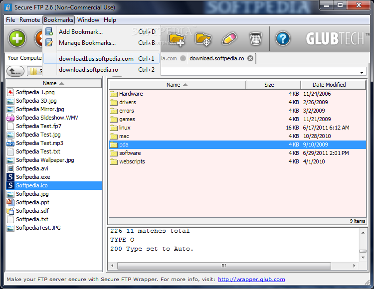Select local file Softpedia Test.mp3
374x289 pixels.
point(54,143)
